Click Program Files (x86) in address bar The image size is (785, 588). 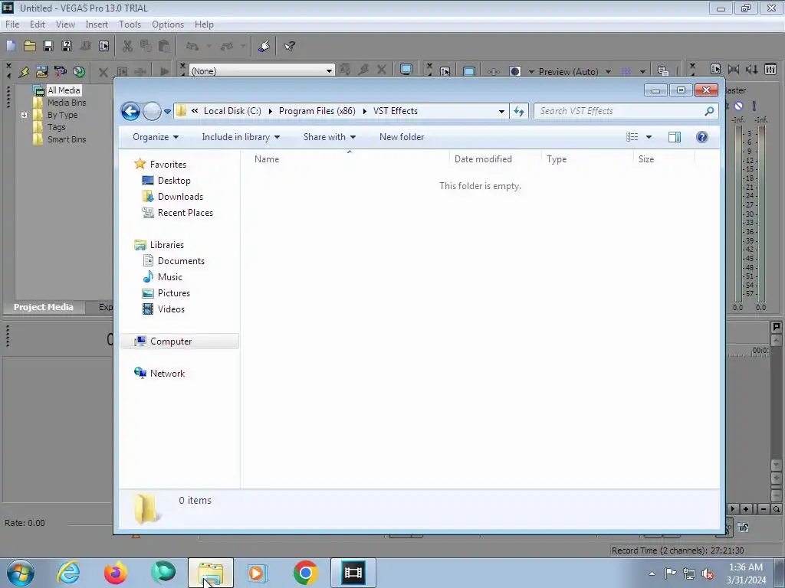pos(317,111)
